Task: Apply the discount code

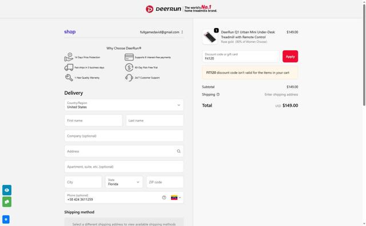Action: point(290,56)
